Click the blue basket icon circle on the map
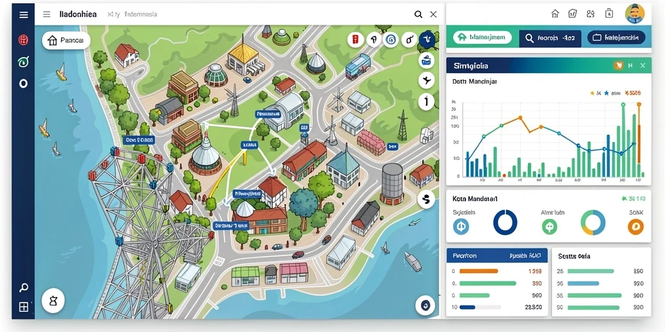The image size is (665, 332). click(x=426, y=60)
